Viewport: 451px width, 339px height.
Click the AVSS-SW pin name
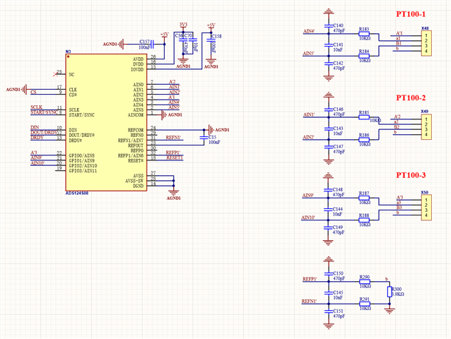pos(134,181)
